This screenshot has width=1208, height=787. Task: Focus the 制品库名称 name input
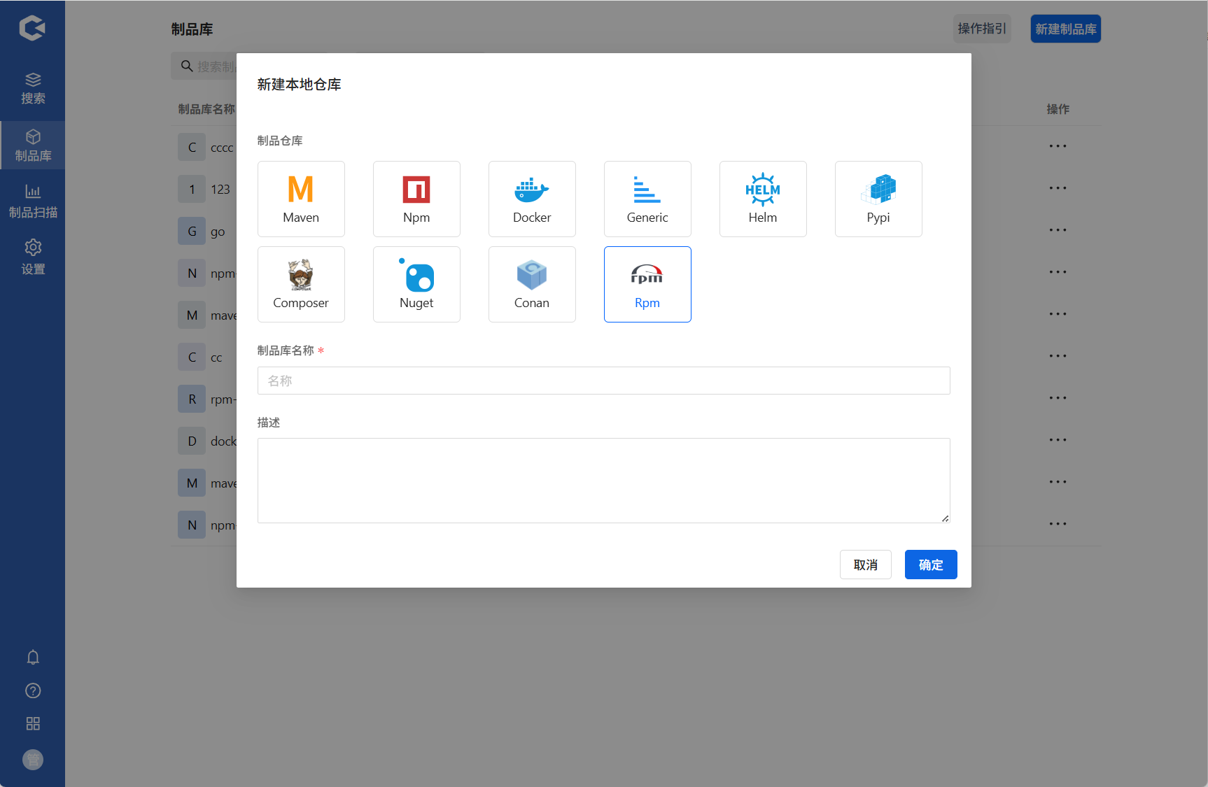(604, 381)
